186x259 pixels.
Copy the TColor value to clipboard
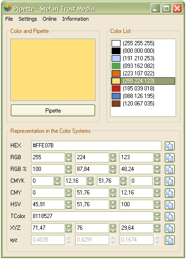pyautogui.click(x=170, y=217)
